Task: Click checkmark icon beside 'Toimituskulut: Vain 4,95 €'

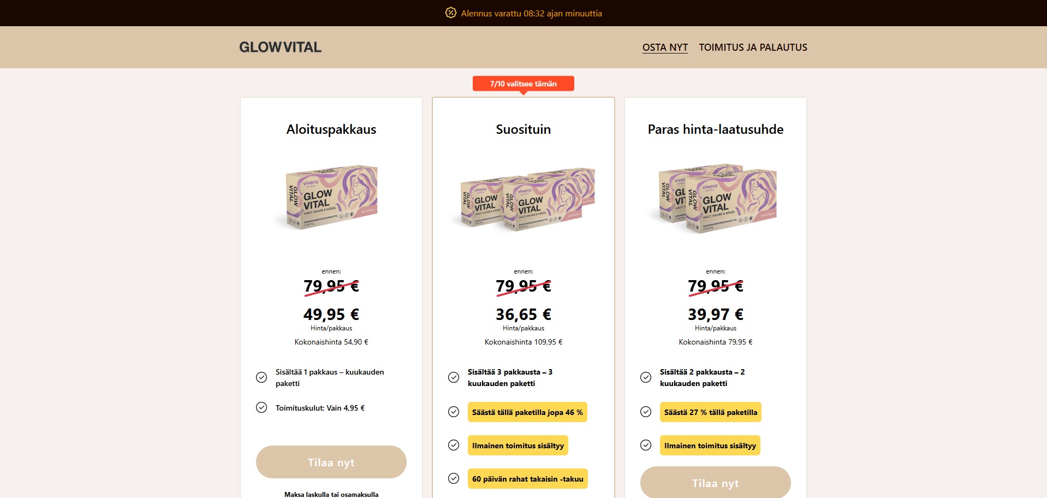Action: [261, 407]
